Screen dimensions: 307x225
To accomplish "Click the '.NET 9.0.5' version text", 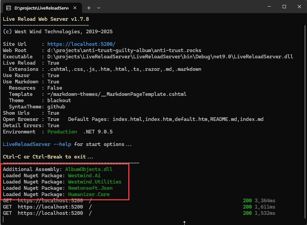I will tap(98, 132).
